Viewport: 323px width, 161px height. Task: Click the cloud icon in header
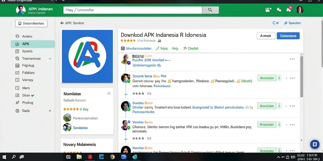[x=279, y=10]
